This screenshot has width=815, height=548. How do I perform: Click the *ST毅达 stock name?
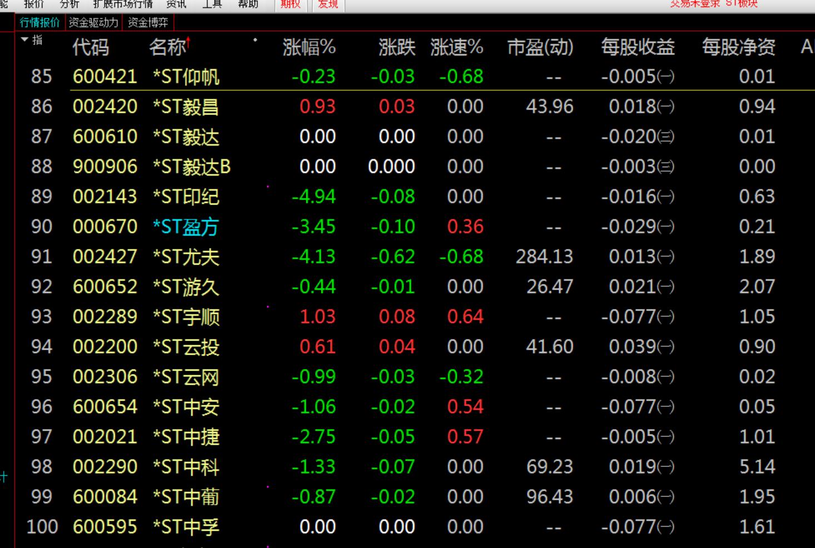click(x=186, y=136)
